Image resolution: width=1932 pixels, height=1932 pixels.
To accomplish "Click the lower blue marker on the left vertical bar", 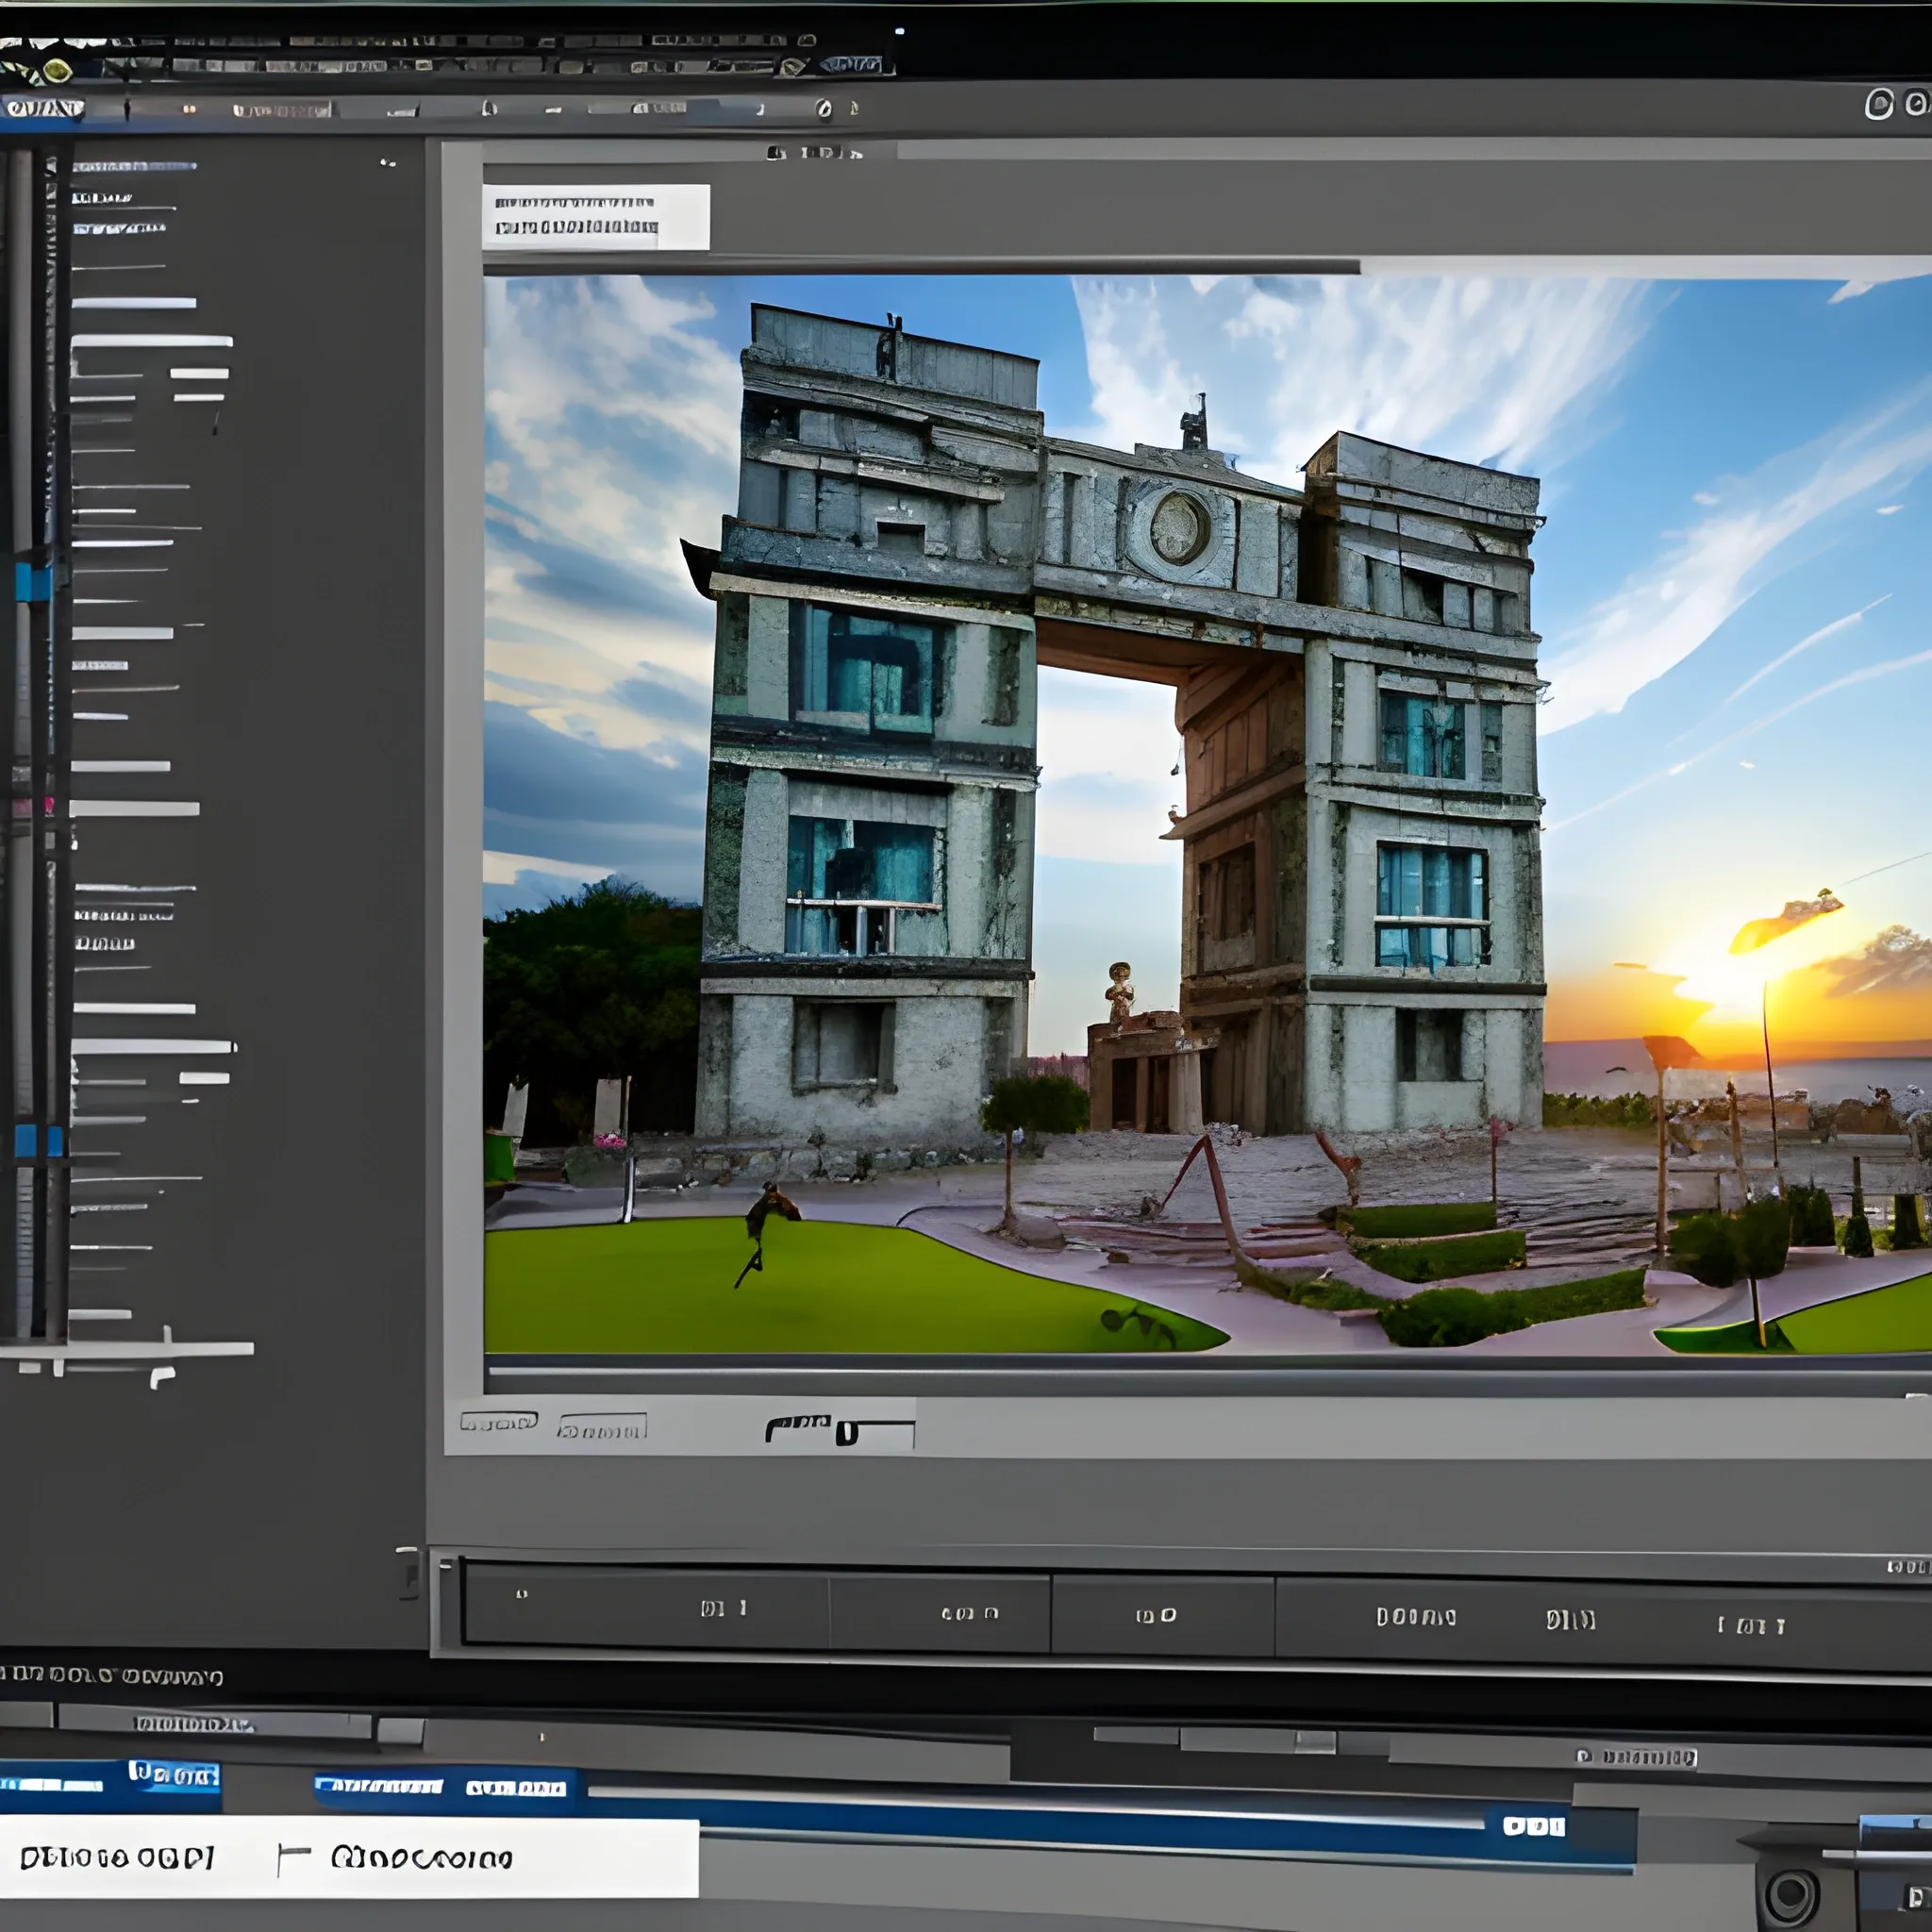I will (x=38, y=1141).
